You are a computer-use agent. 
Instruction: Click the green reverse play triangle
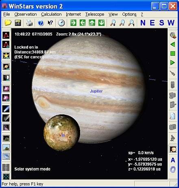tap(172, 44)
